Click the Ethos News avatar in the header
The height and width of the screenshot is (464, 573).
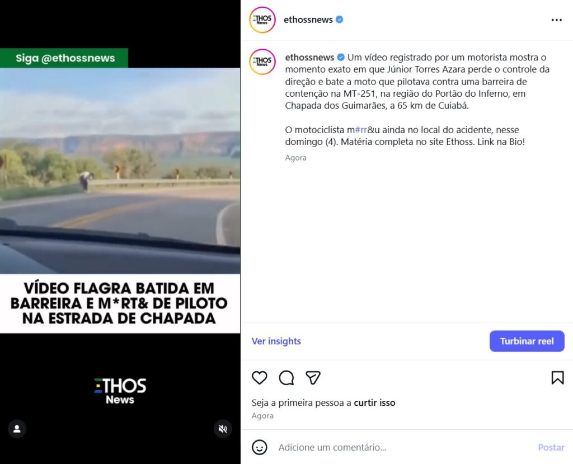262,20
